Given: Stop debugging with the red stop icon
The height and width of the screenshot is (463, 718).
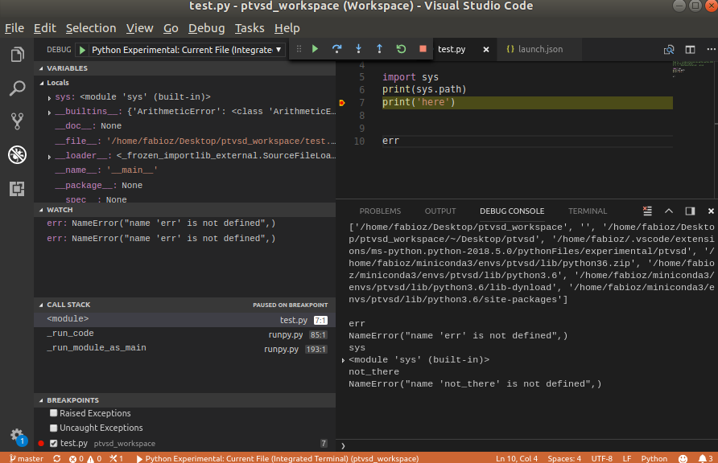Looking at the screenshot, I should pos(422,48).
